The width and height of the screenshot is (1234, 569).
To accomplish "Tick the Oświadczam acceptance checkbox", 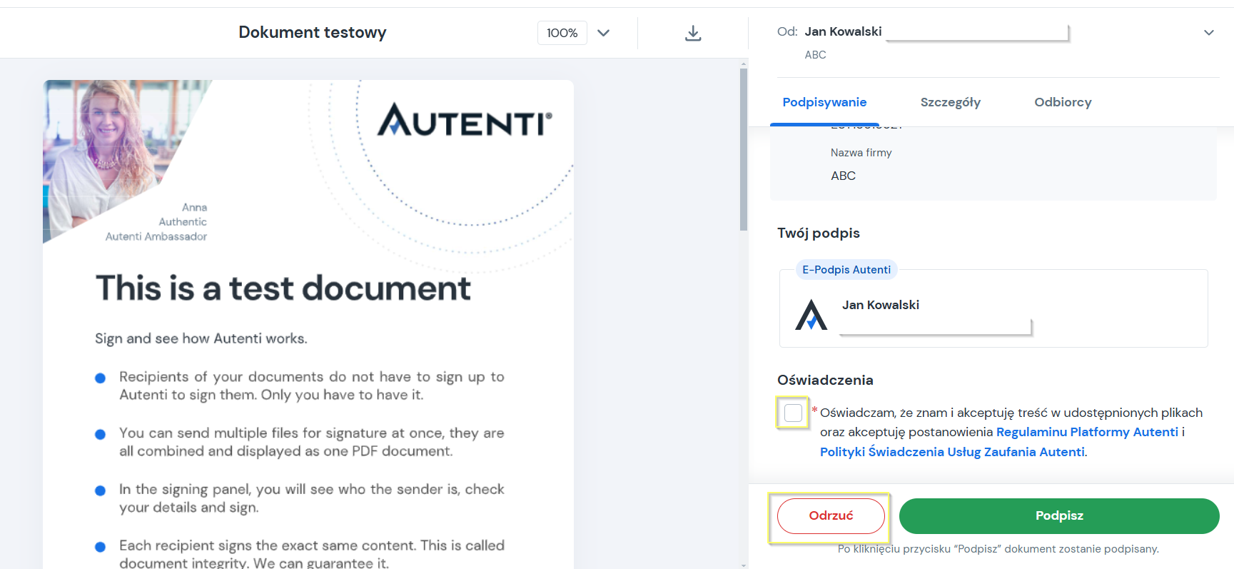I will (793, 413).
